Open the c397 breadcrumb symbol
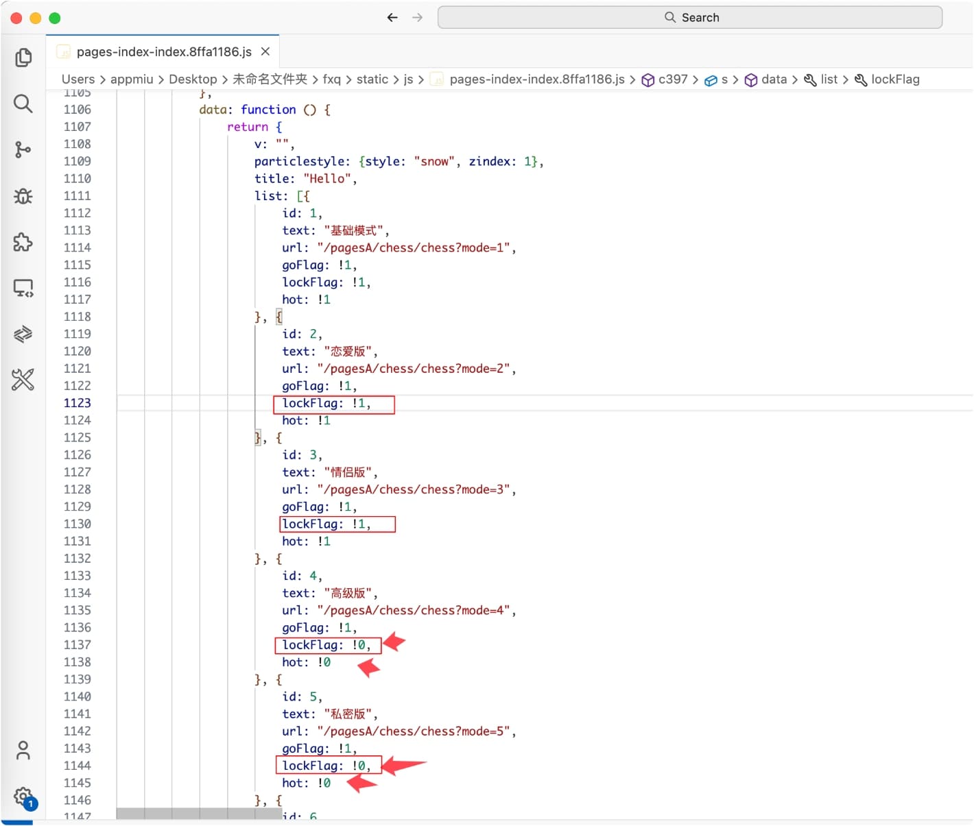Image resolution: width=974 pixels, height=826 pixels. click(x=672, y=80)
